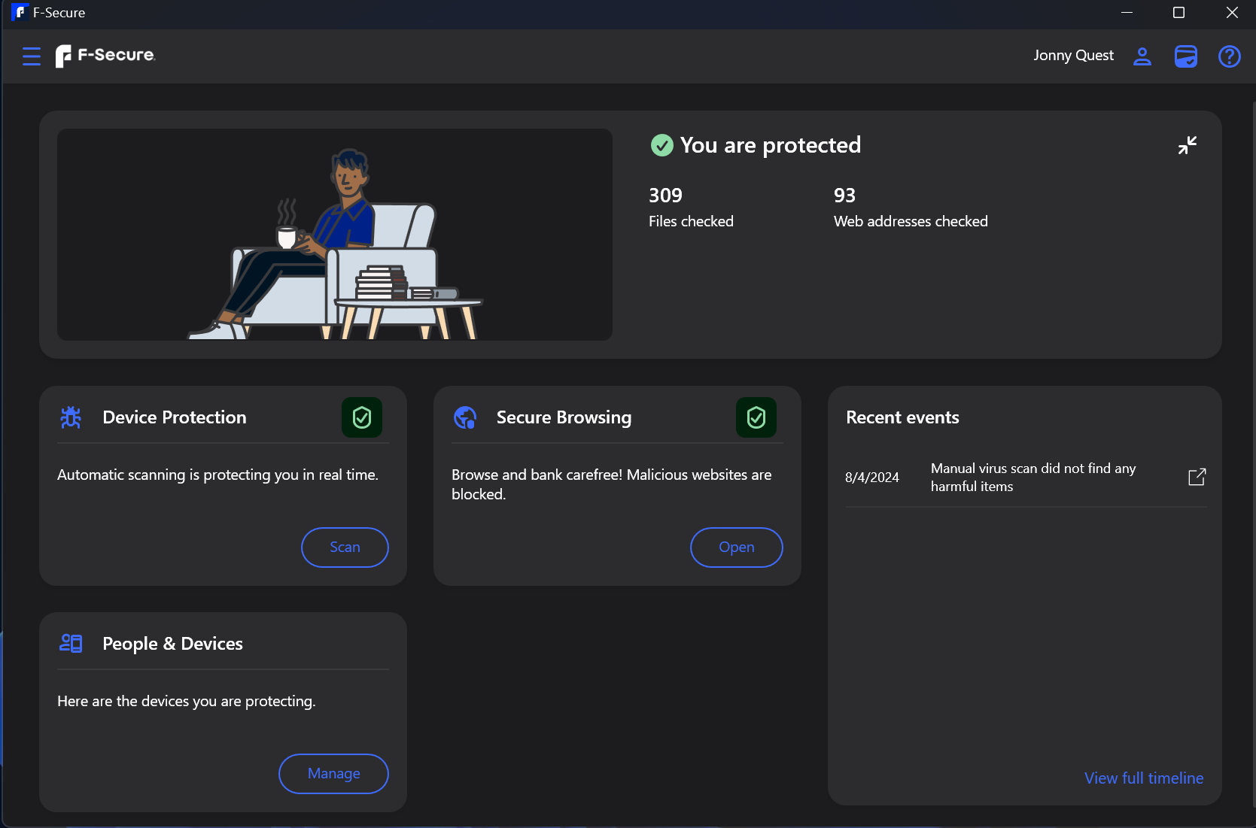
Task: Click the Web addresses checked label
Action: 911,222
